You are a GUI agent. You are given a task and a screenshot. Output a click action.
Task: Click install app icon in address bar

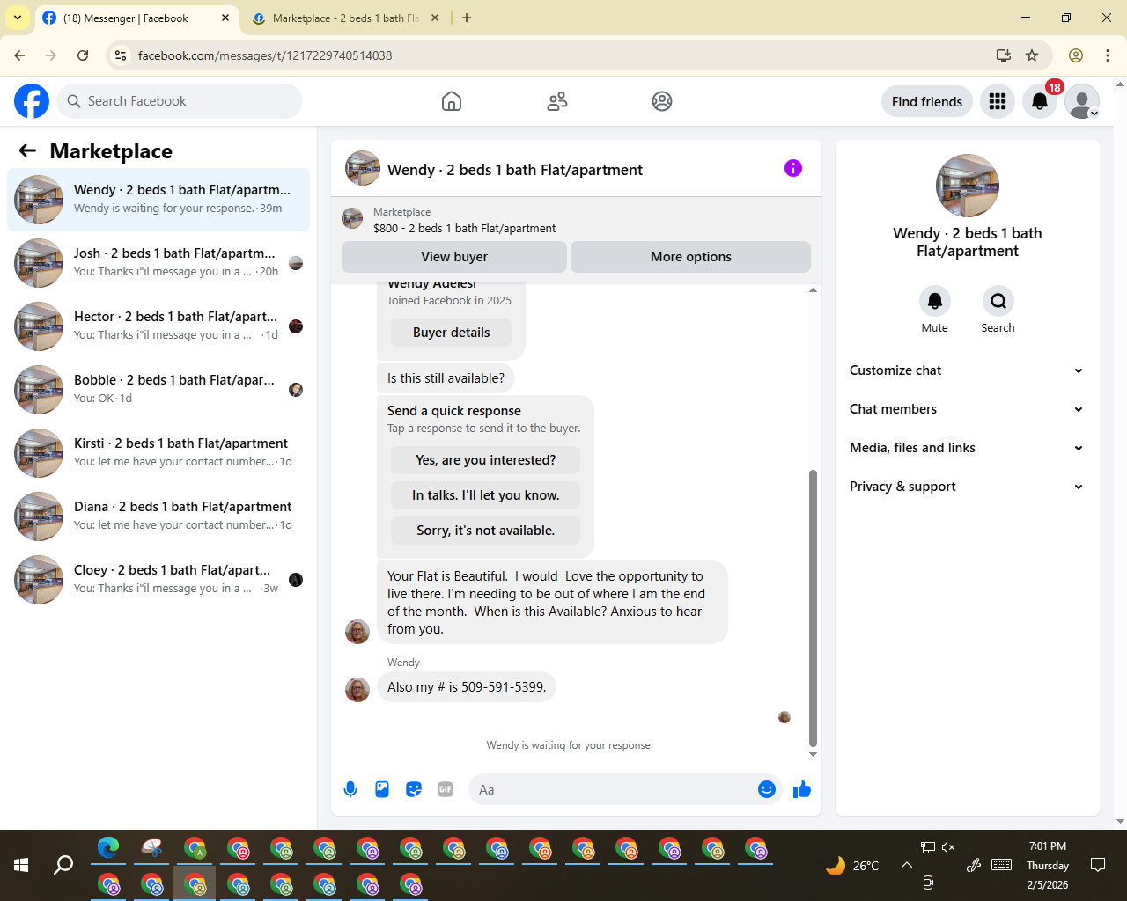coord(1003,55)
